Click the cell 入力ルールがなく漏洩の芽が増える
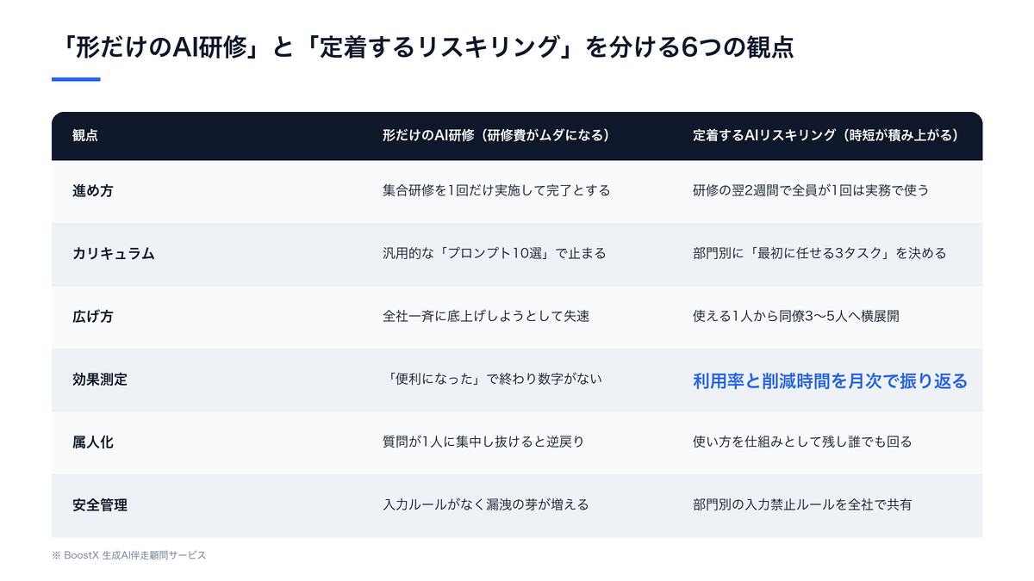The height and width of the screenshot is (581, 1034). point(486,505)
